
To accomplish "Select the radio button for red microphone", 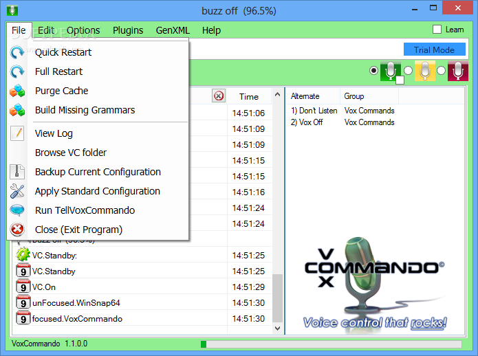I will point(441,71).
